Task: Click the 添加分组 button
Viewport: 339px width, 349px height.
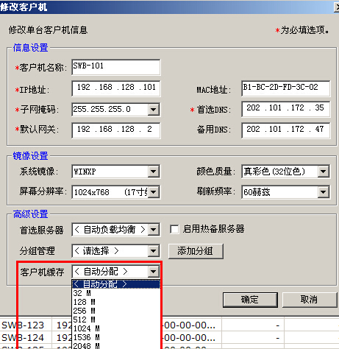Action: [x=196, y=251]
